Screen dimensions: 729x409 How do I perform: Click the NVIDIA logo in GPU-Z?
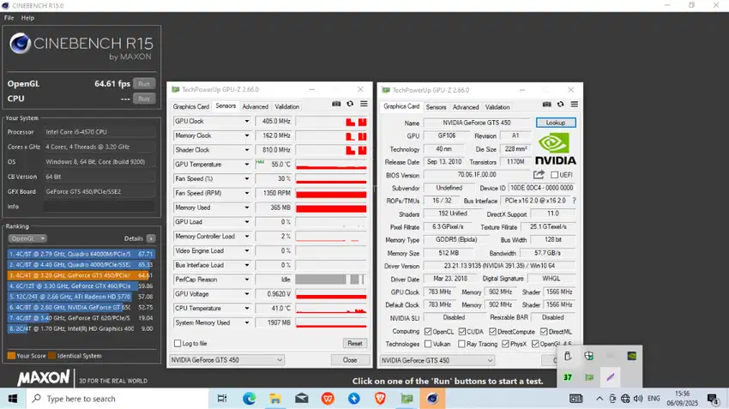[x=555, y=148]
